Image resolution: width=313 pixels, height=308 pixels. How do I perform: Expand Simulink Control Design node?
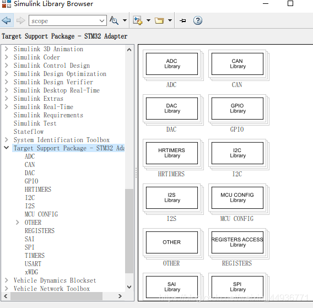click(7, 66)
